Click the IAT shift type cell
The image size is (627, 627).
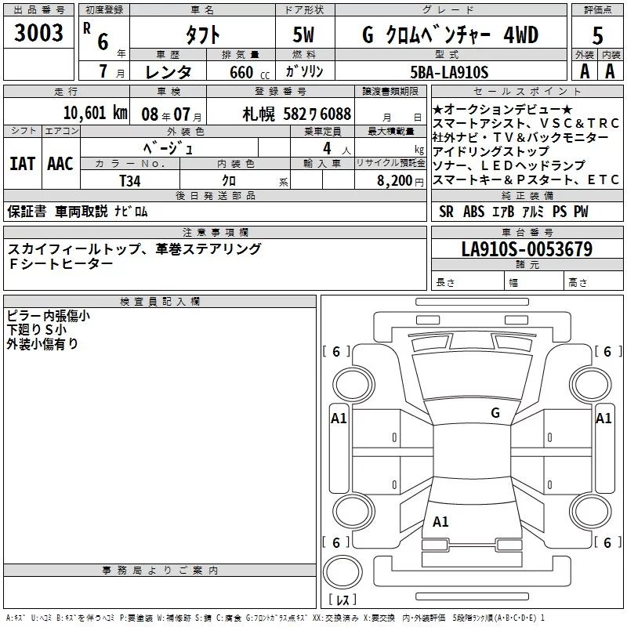pos(22,163)
